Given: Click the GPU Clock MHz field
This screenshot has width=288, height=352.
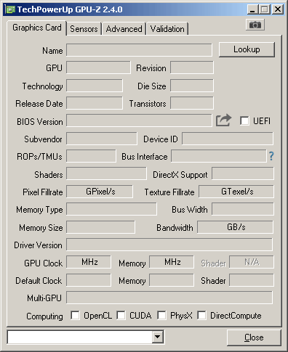Looking at the screenshot, I should coord(89,262).
